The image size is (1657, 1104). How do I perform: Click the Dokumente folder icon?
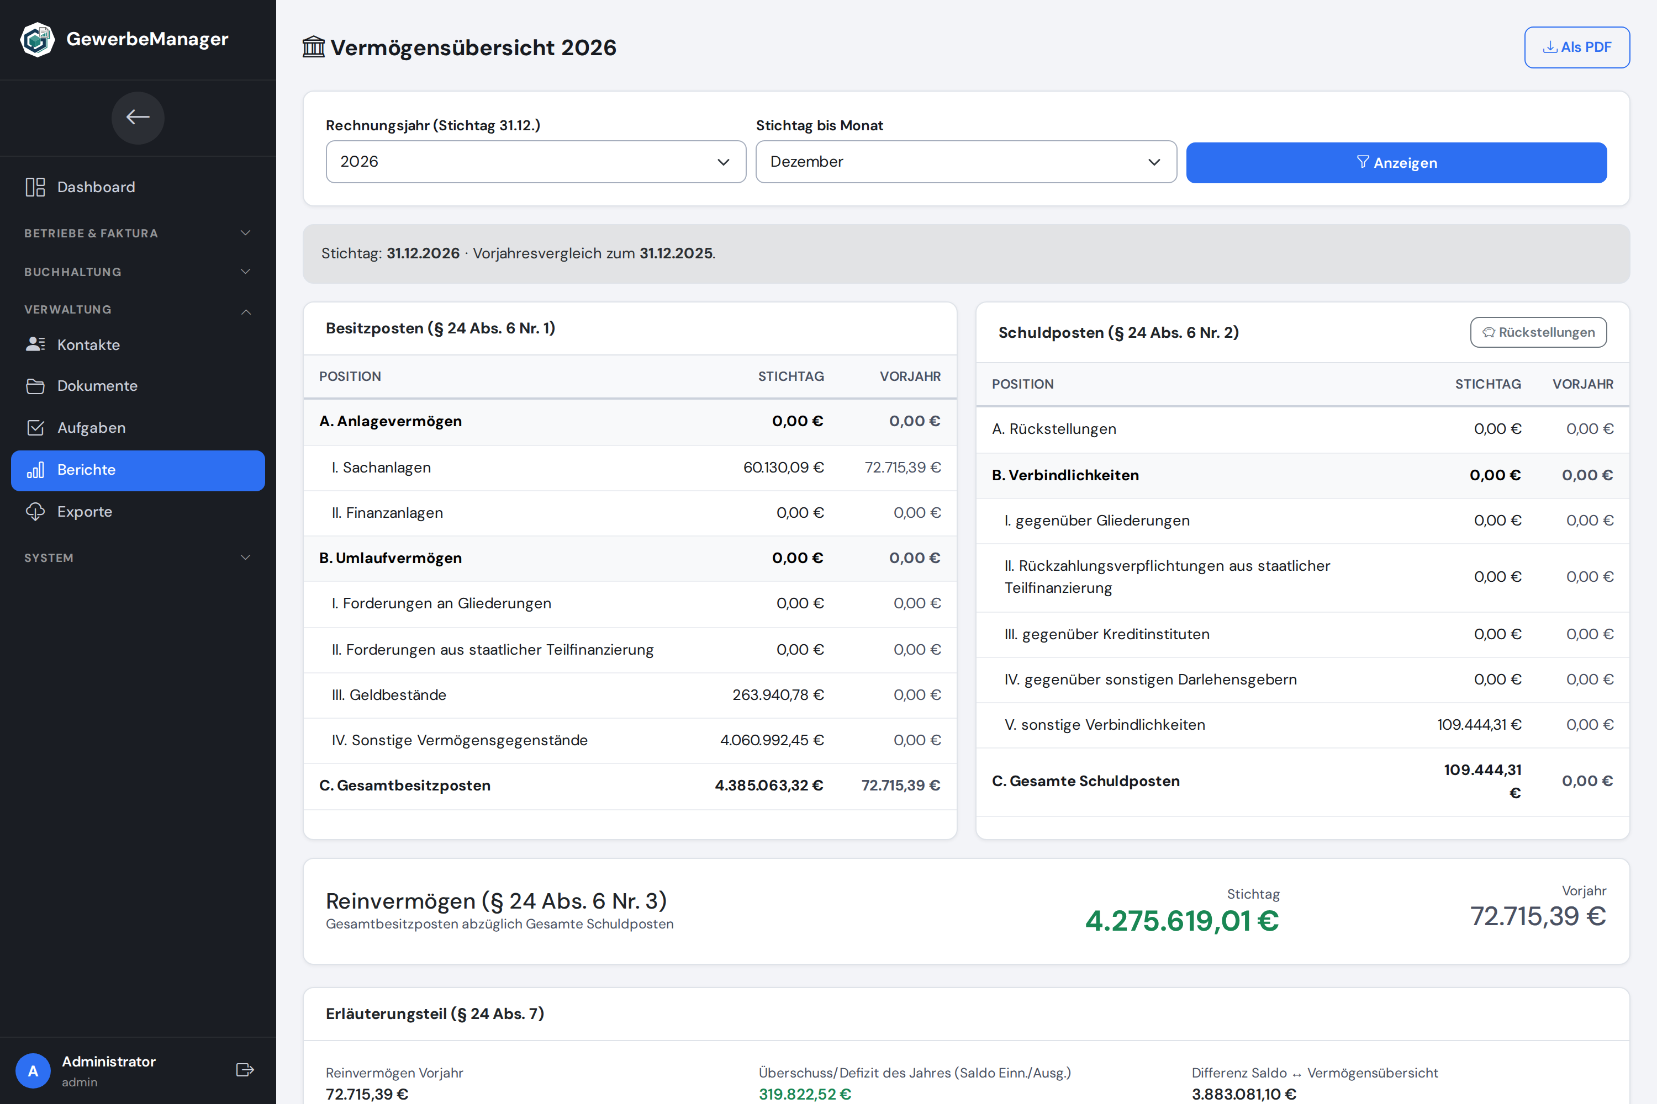[x=35, y=386]
